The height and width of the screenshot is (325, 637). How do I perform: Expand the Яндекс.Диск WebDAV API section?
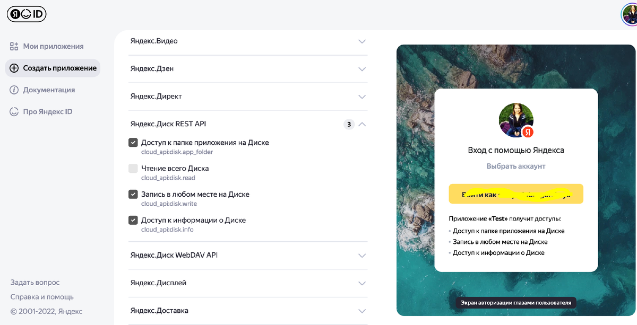coord(248,256)
